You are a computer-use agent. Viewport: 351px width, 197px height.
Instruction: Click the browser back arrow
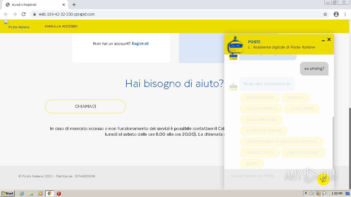[x=6, y=14]
